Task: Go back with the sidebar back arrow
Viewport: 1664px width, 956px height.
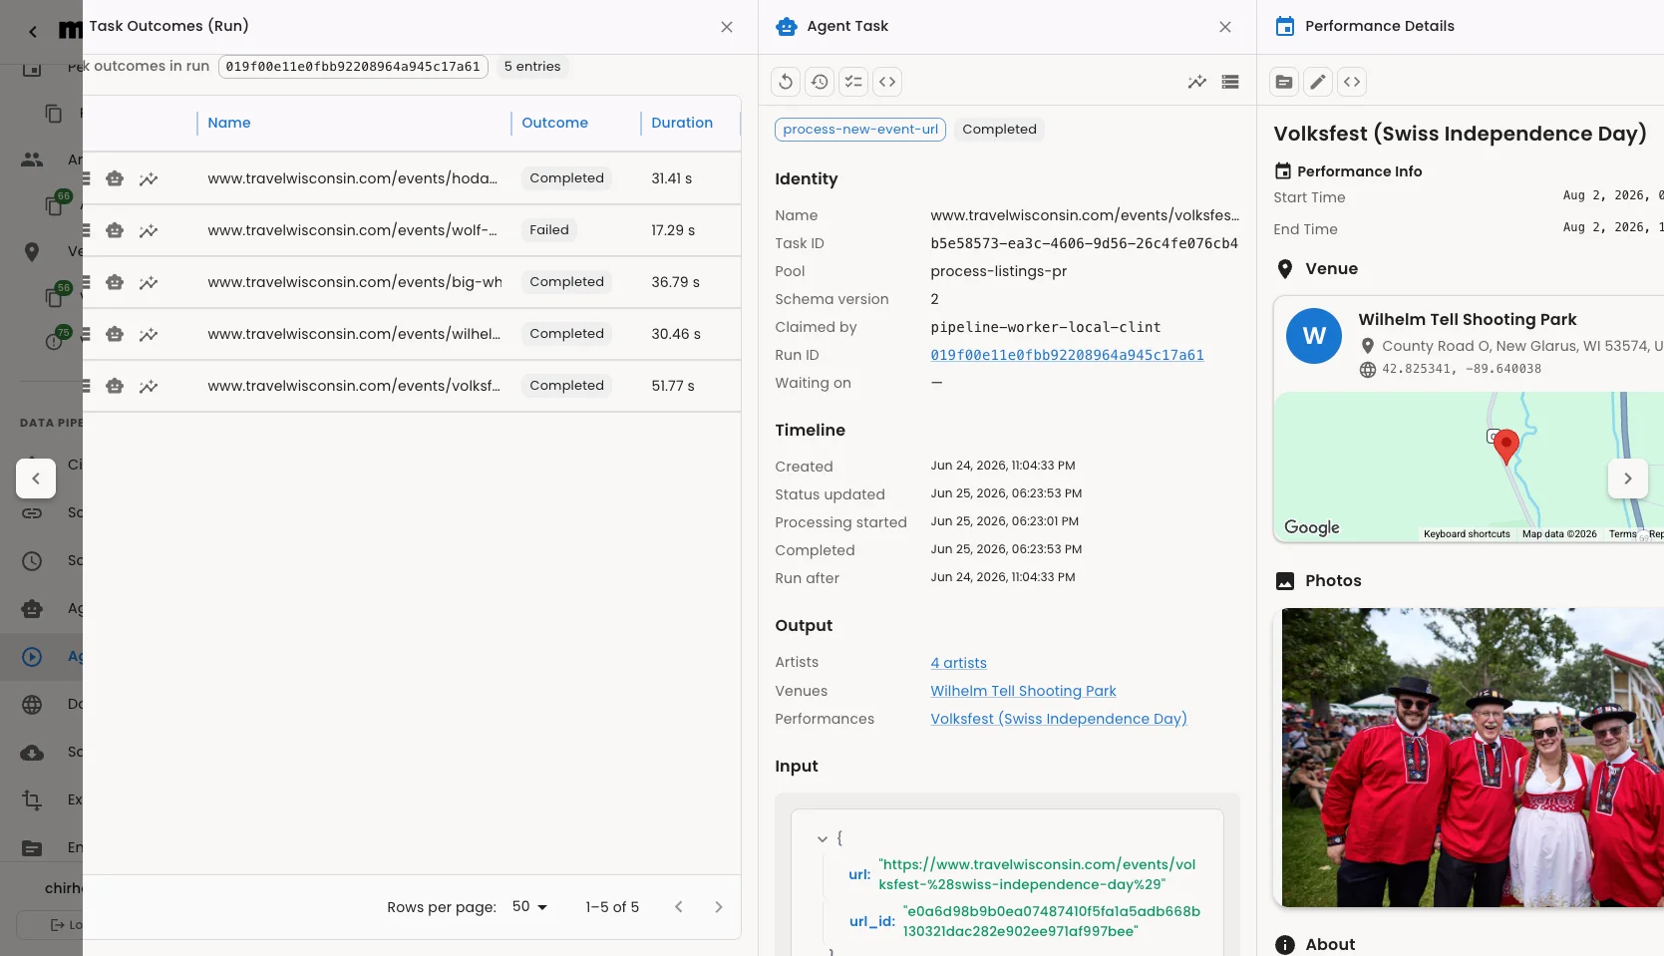Action: pyautogui.click(x=33, y=32)
